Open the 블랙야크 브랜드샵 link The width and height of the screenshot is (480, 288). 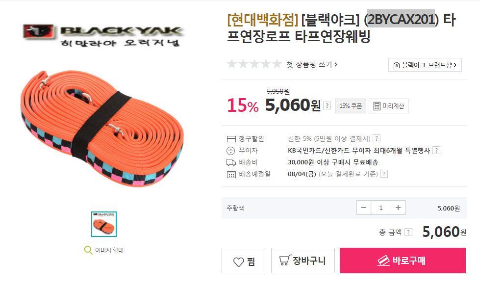pyautogui.click(x=425, y=65)
